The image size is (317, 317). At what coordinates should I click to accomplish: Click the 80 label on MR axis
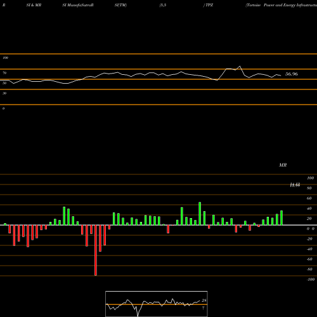[309, 188]
